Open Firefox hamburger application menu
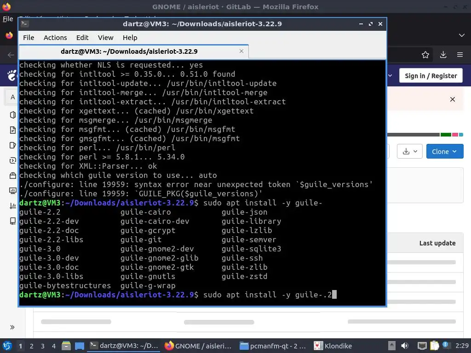Screen dimensions: 471x353 [460, 55]
